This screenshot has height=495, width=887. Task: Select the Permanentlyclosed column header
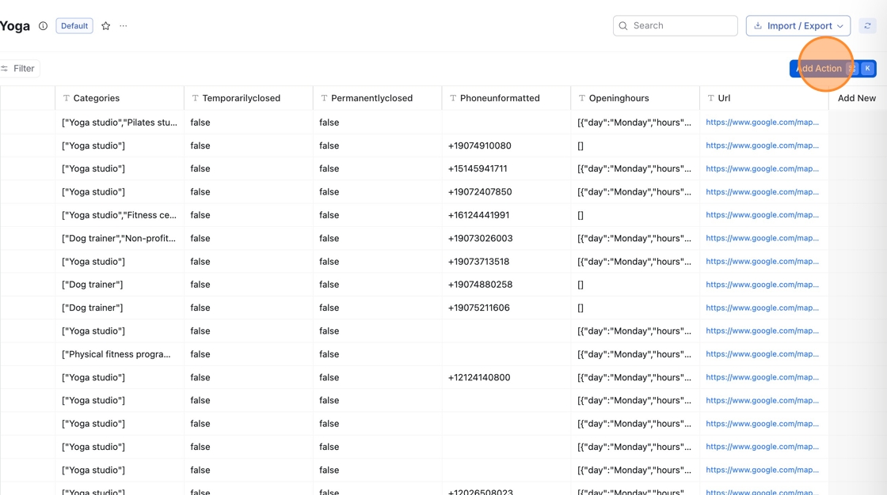coord(377,98)
